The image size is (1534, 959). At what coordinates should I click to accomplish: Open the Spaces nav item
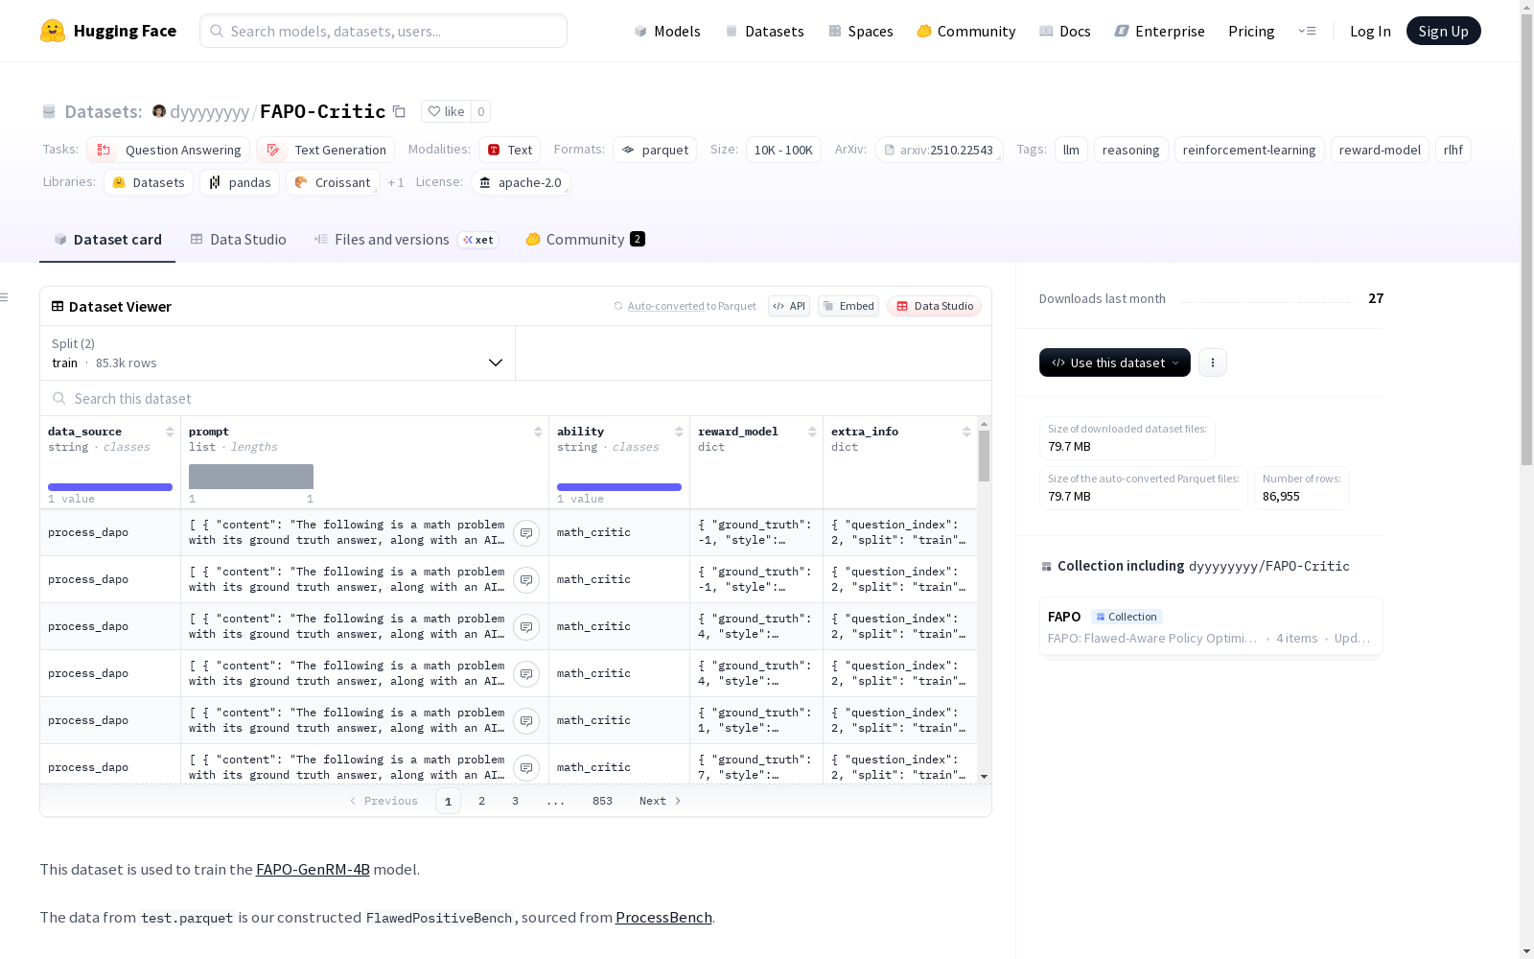click(x=861, y=31)
